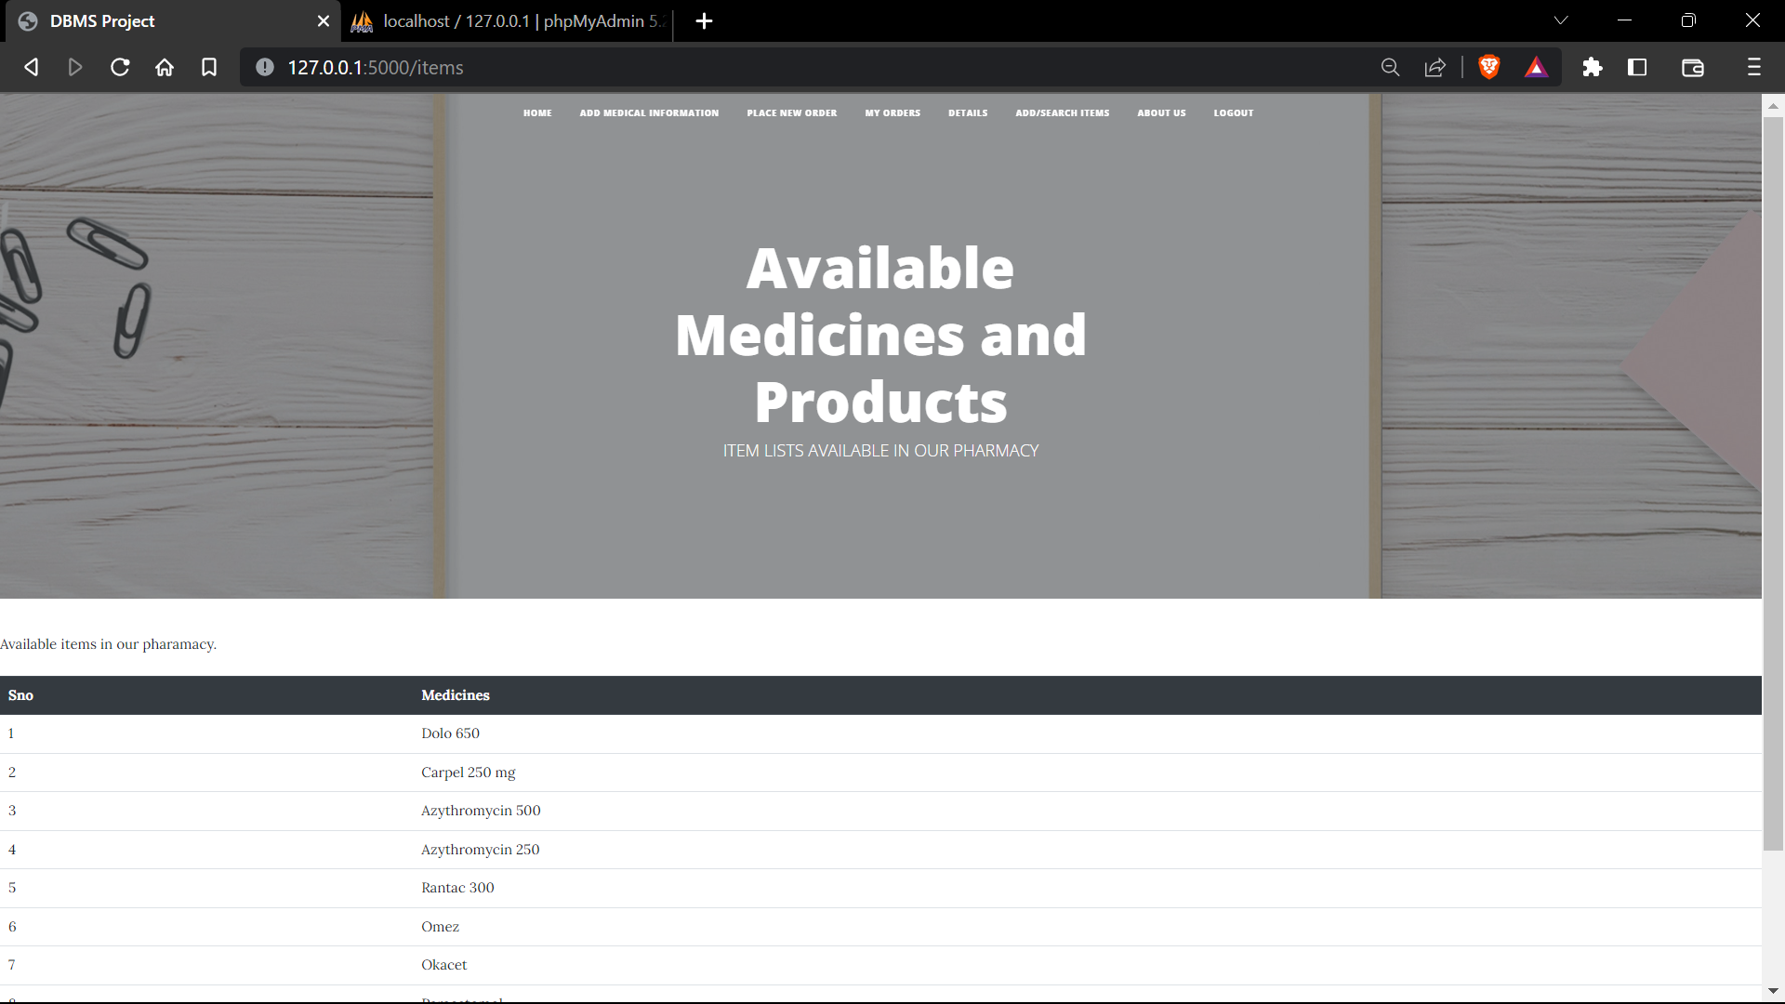The height and width of the screenshot is (1004, 1785).
Task: Click the page vertical scrollbar thumb
Action: [x=1773, y=483]
